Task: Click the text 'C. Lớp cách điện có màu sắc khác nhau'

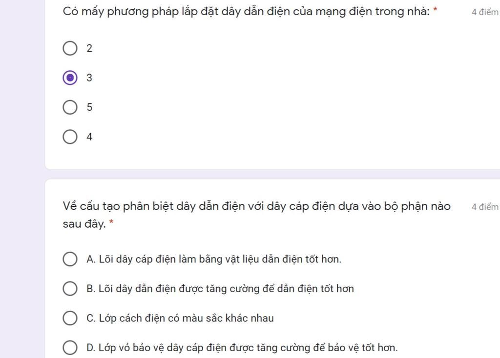Action: pos(180,318)
